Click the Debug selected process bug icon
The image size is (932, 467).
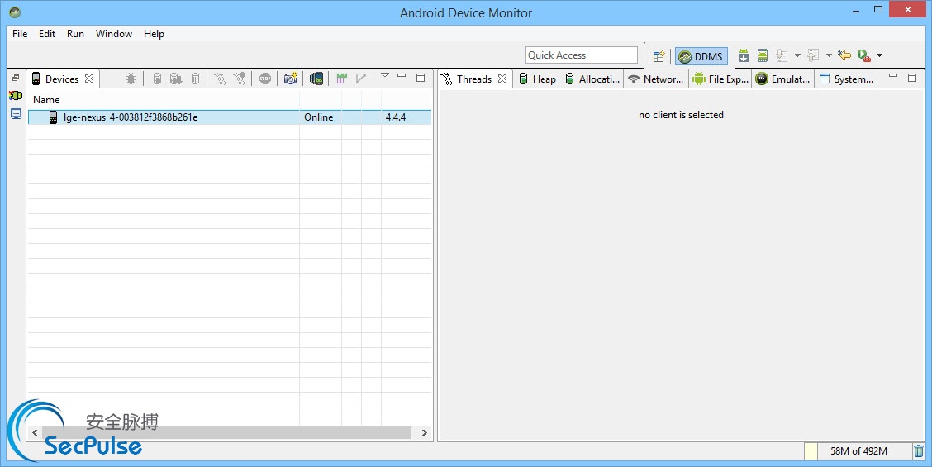point(131,79)
